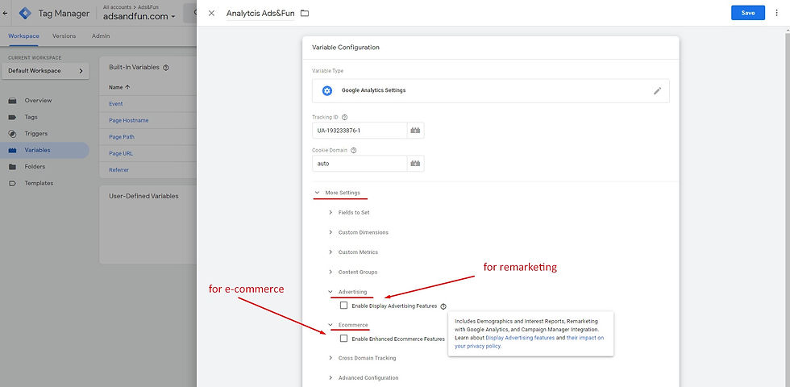Enable Display Advertising Features checkbox
The width and height of the screenshot is (790, 387).
(343, 306)
